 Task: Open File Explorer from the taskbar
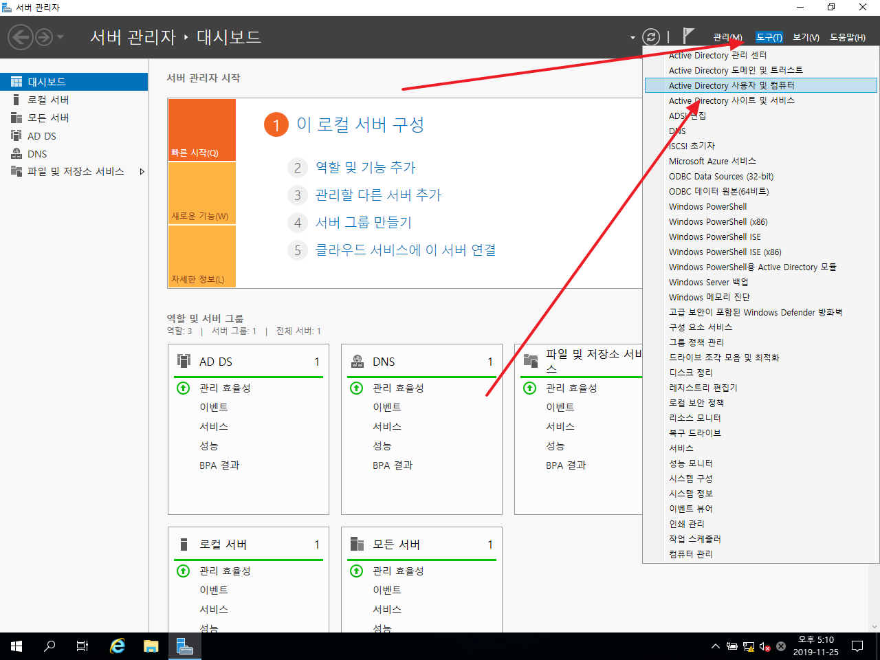click(151, 646)
